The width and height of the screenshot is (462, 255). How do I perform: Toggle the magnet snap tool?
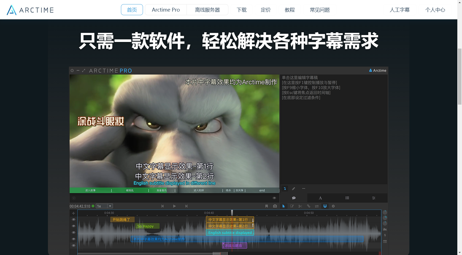coord(325,206)
